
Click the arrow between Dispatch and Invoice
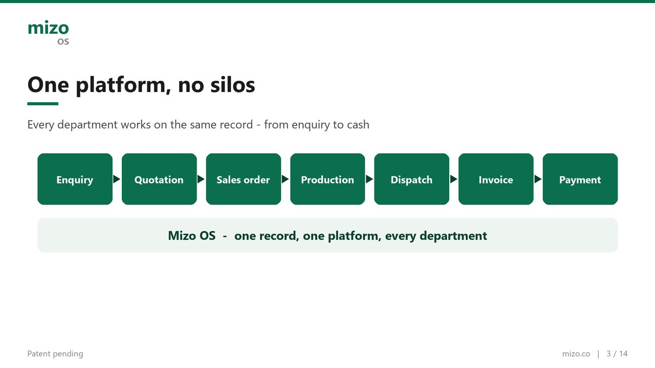coord(453,179)
